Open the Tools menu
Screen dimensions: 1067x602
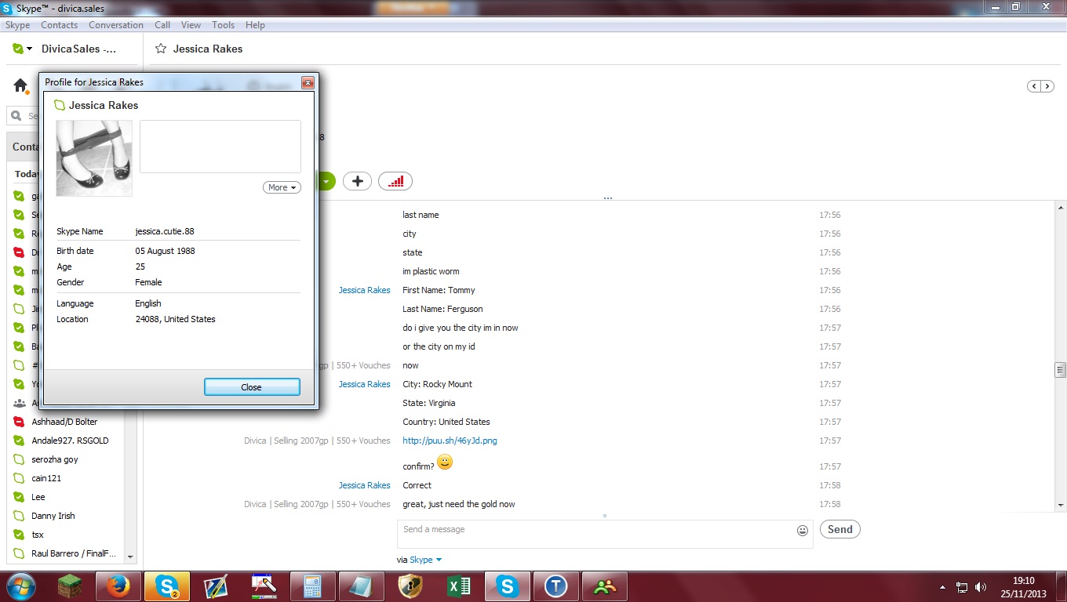click(224, 25)
